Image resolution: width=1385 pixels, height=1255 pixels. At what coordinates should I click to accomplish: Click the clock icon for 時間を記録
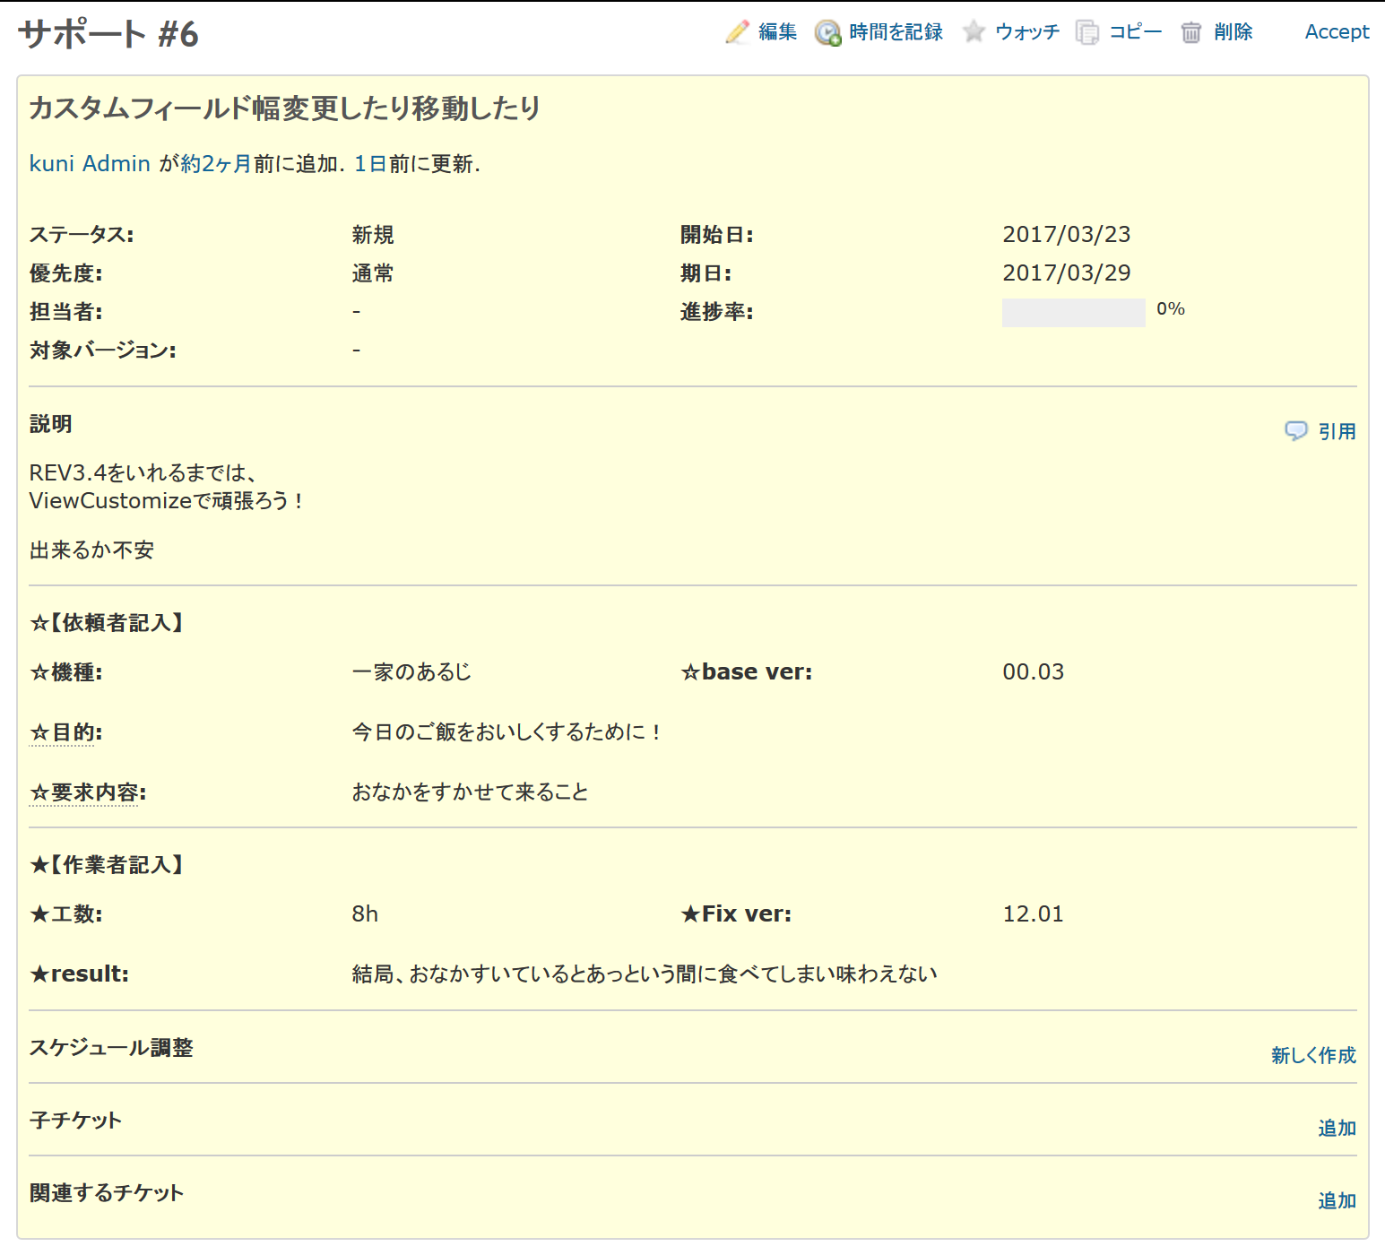(x=826, y=31)
